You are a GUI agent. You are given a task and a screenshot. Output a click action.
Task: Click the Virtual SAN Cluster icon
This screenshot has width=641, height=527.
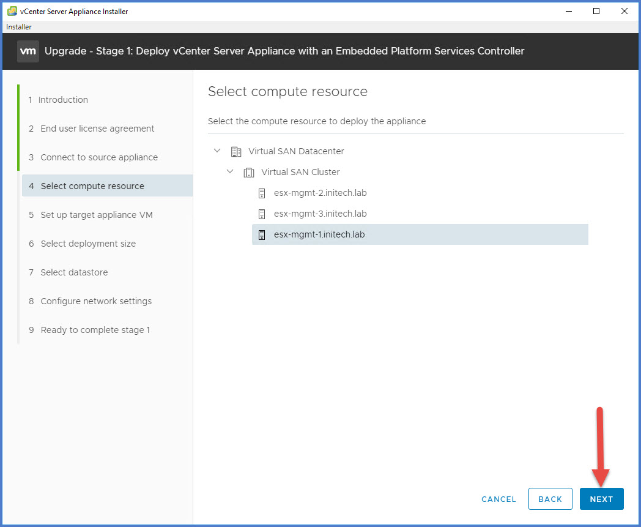248,173
